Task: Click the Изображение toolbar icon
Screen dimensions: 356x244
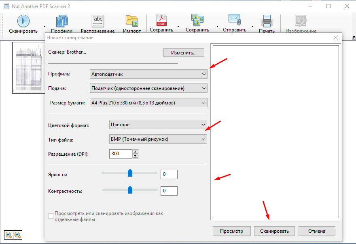Action: (x=301, y=21)
